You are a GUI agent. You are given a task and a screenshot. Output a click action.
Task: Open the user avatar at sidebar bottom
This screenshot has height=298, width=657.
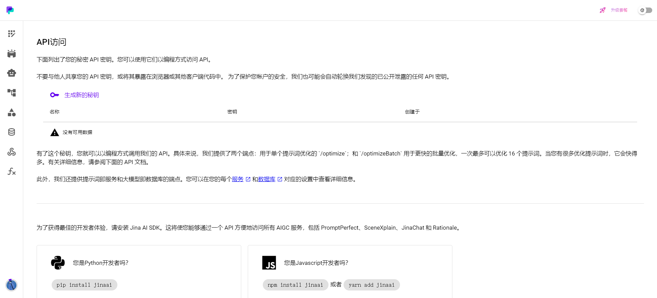[x=11, y=285]
